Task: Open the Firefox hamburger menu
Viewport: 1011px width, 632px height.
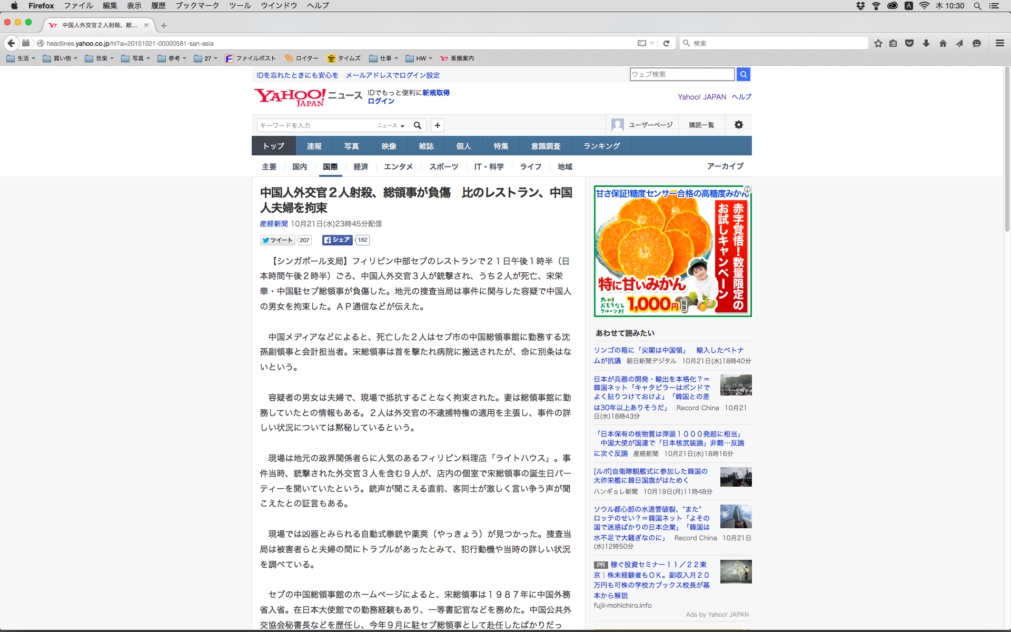Action: [1000, 43]
